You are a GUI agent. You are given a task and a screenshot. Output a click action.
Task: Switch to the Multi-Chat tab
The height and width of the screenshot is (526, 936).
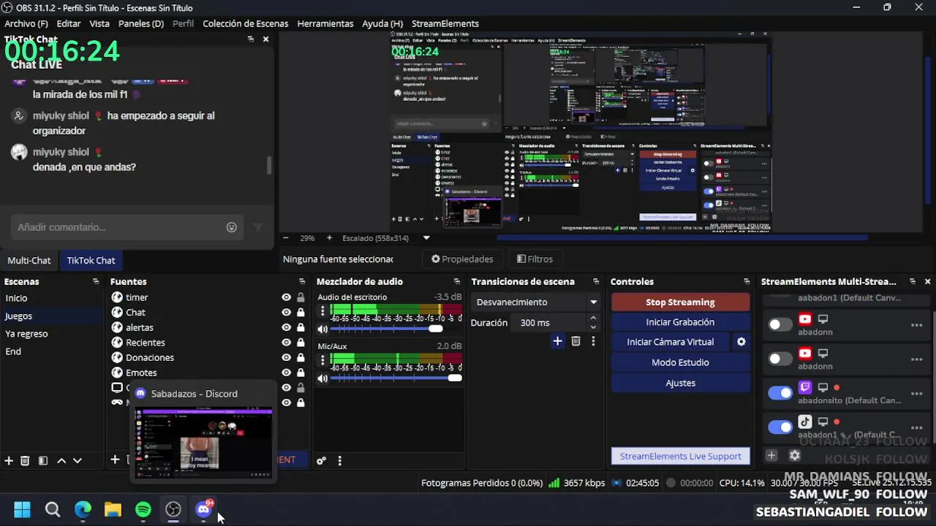[29, 260]
